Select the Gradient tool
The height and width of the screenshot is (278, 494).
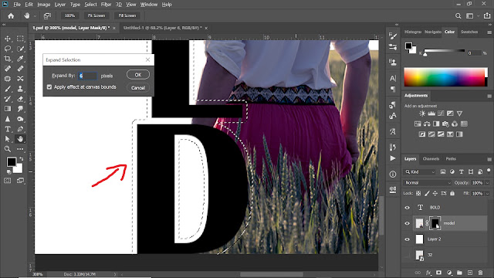8,109
